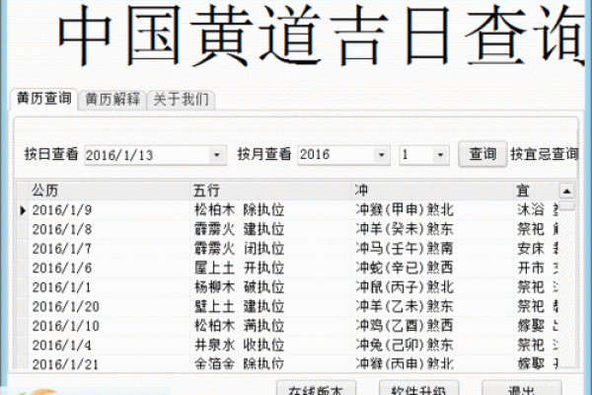The height and width of the screenshot is (395, 592).
Task: Click the cell 冲羊(癸未)煞东
Action: coord(433,229)
